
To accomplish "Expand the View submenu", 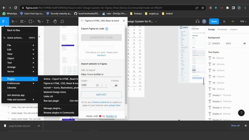I will [20, 54].
